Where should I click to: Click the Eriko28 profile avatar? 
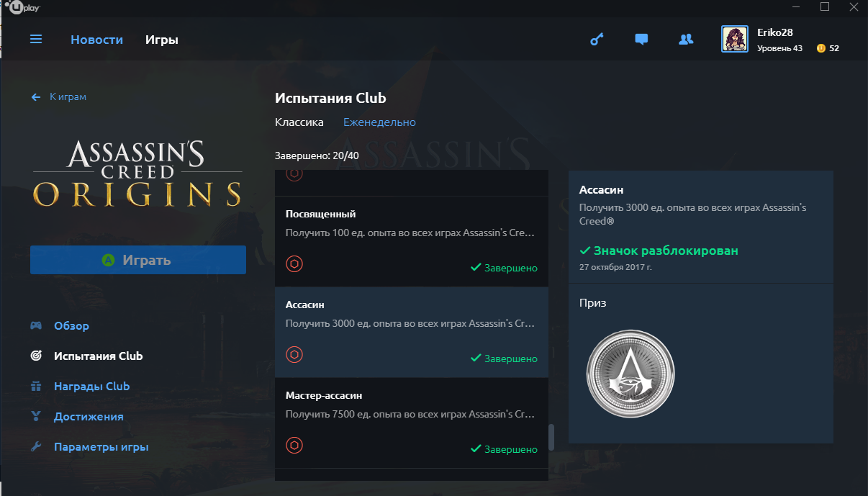(x=736, y=39)
